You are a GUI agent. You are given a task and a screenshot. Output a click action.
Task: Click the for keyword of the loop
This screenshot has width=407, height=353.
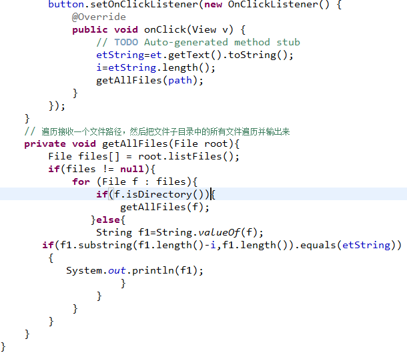81,182
